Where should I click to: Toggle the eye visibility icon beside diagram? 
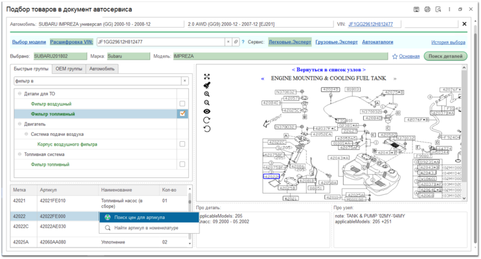(x=207, y=111)
